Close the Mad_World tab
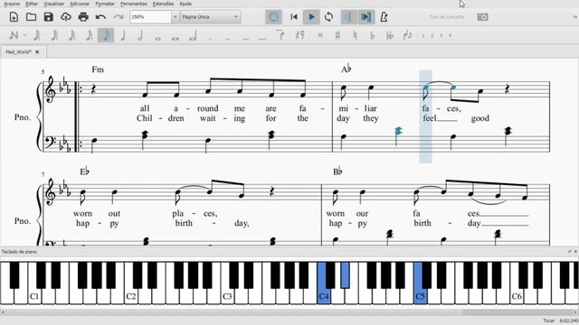Image resolution: width=579 pixels, height=325 pixels. point(37,52)
